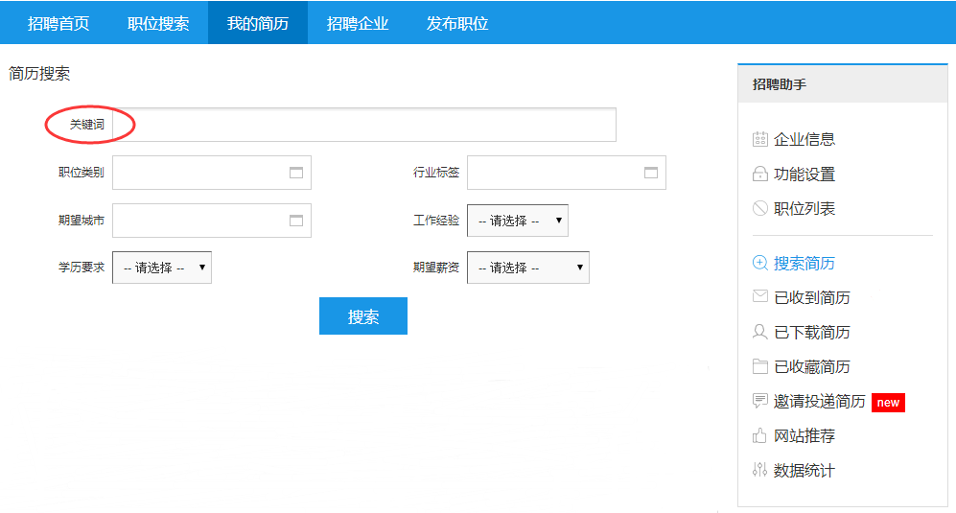Open the 行业标签 picker icon
The height and width of the screenshot is (513, 956).
click(651, 173)
